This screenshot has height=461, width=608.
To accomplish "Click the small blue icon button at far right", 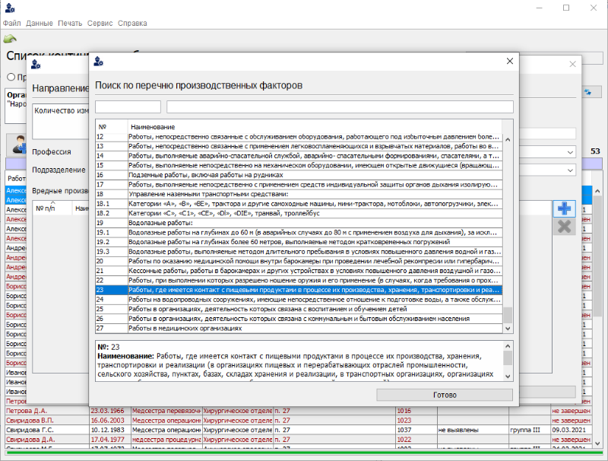I will 587,91.
